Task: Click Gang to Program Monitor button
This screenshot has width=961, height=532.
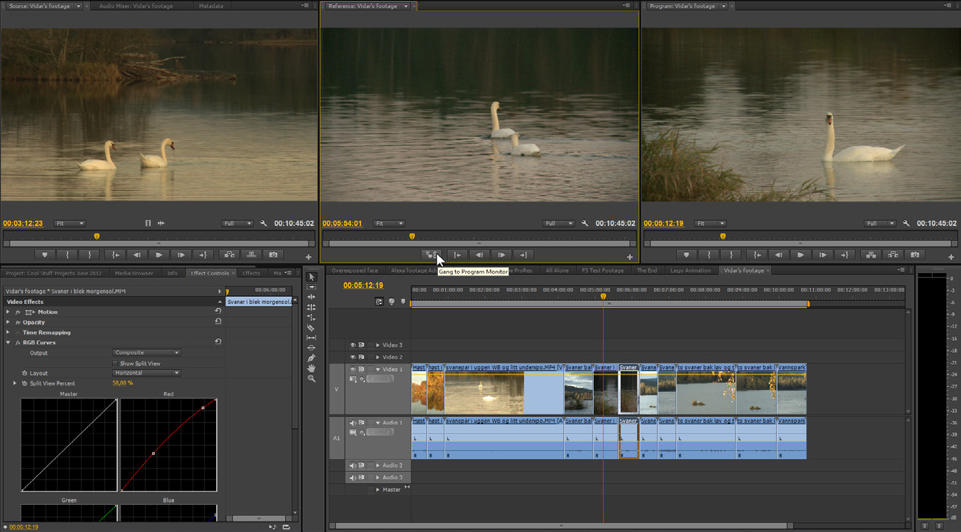Action: point(431,255)
